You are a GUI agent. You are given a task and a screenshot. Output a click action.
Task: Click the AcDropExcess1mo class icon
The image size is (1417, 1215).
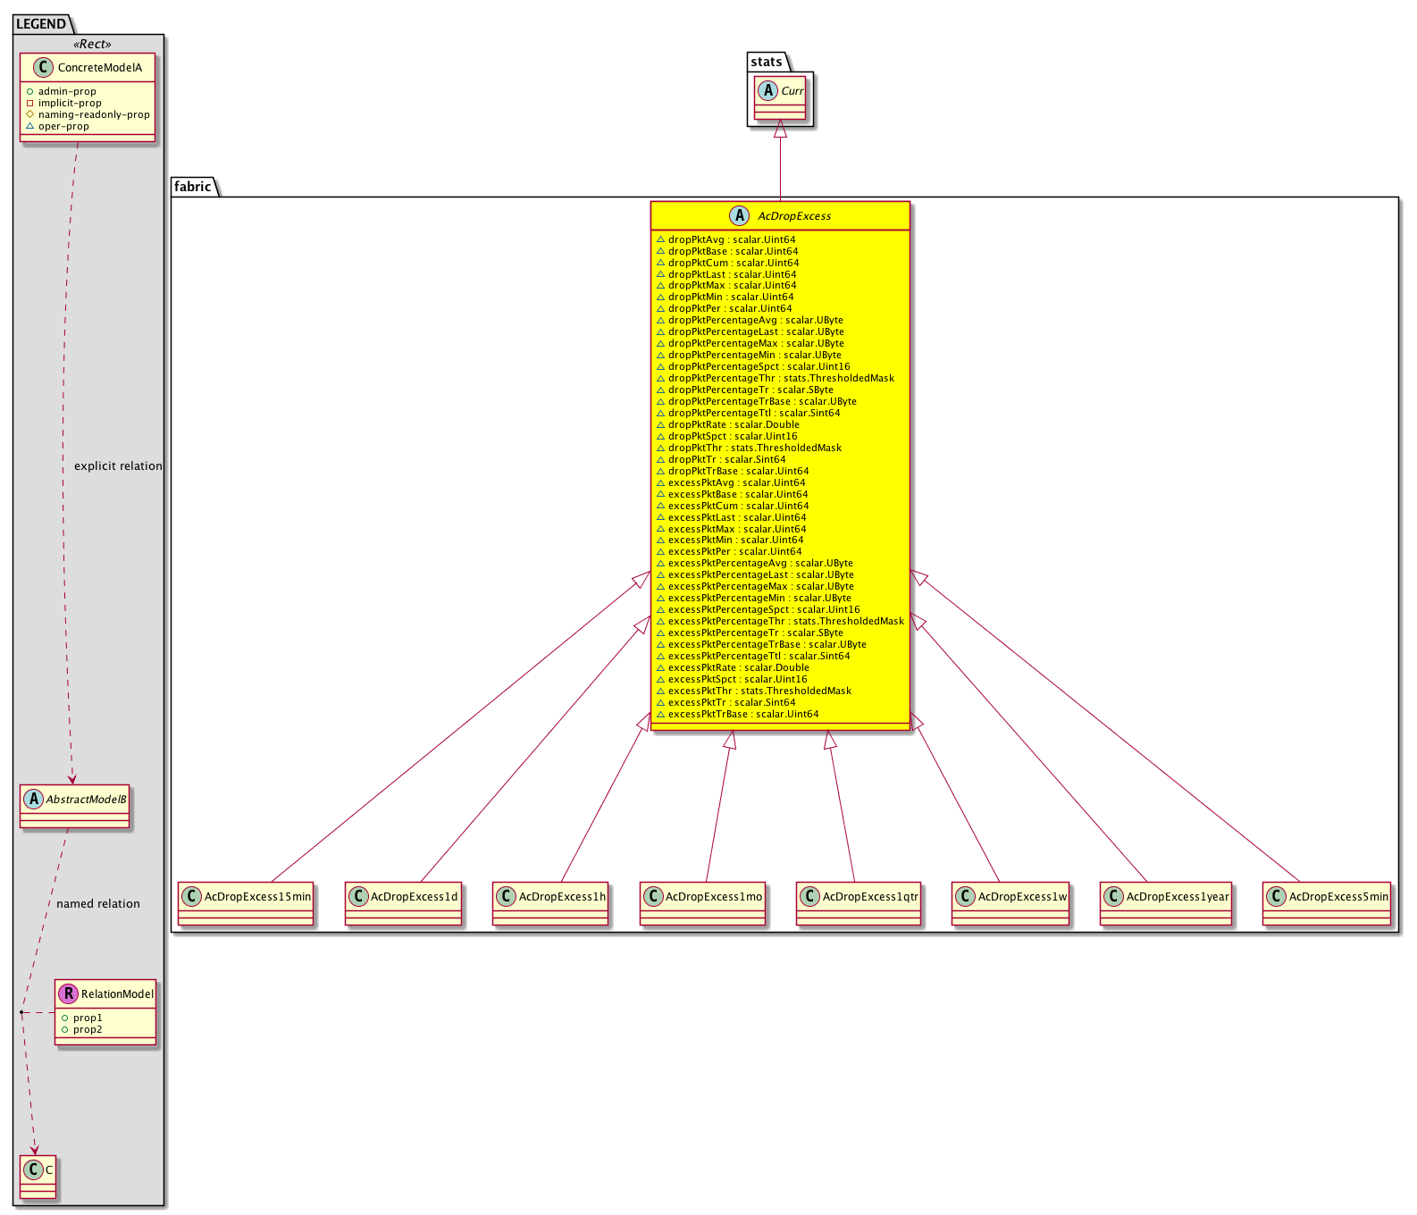[652, 896]
